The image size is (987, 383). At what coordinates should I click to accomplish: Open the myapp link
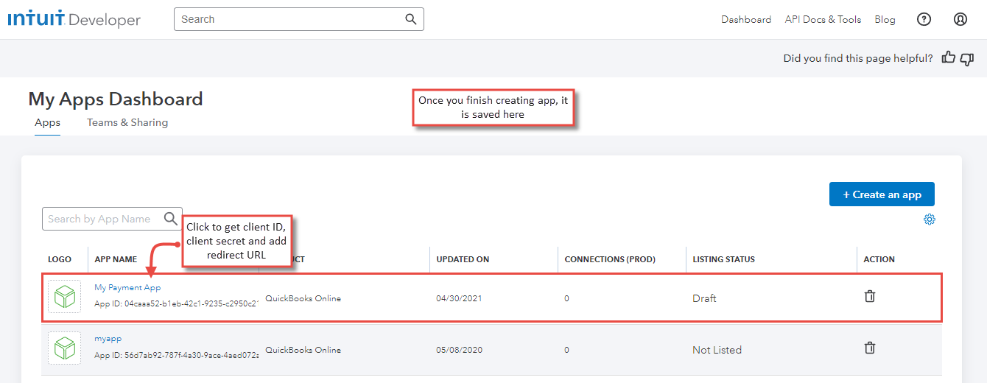tap(108, 339)
